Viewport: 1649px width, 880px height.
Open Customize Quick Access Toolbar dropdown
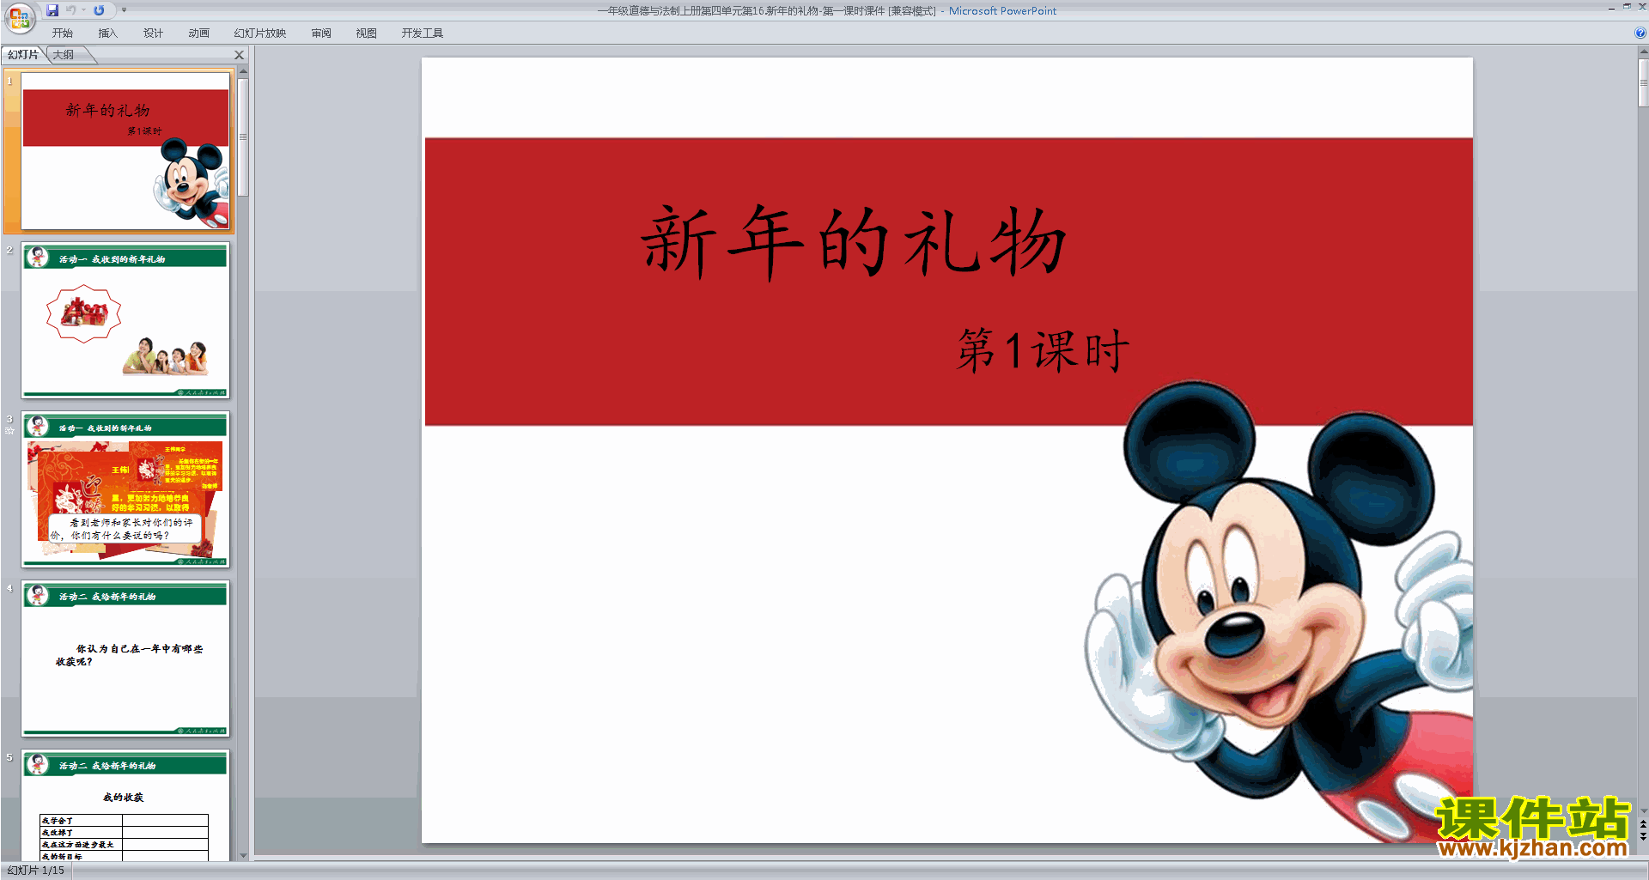click(x=124, y=10)
